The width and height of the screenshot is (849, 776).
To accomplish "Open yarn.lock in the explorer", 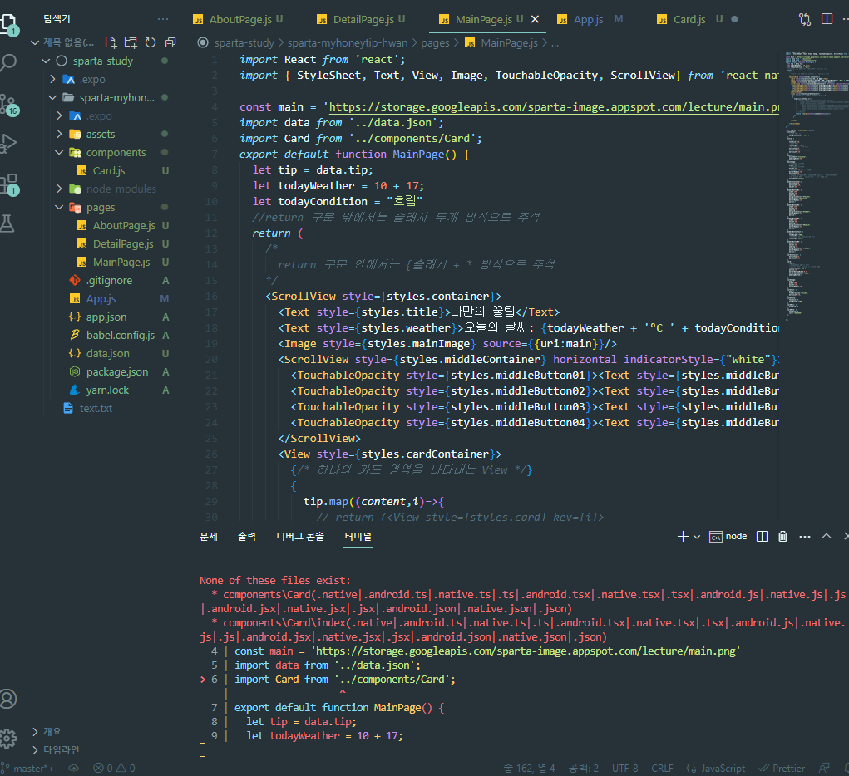I will [x=107, y=390].
